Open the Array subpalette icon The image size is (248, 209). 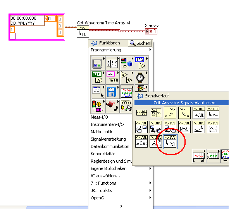click(x=112, y=63)
